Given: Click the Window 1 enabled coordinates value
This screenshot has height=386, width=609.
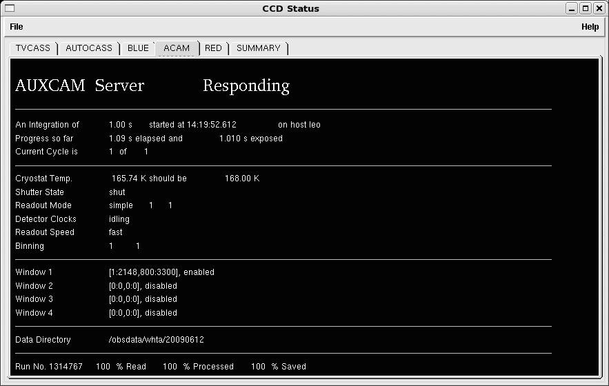Looking at the screenshot, I should [161, 272].
